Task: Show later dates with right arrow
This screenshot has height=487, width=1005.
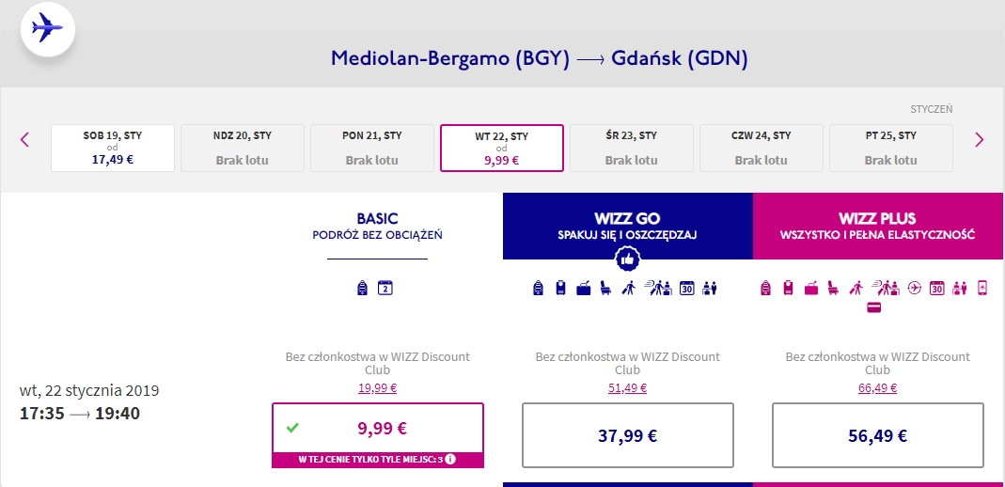Action: [x=979, y=140]
